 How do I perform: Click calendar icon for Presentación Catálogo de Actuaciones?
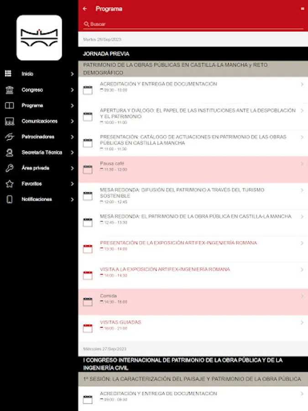click(88, 143)
